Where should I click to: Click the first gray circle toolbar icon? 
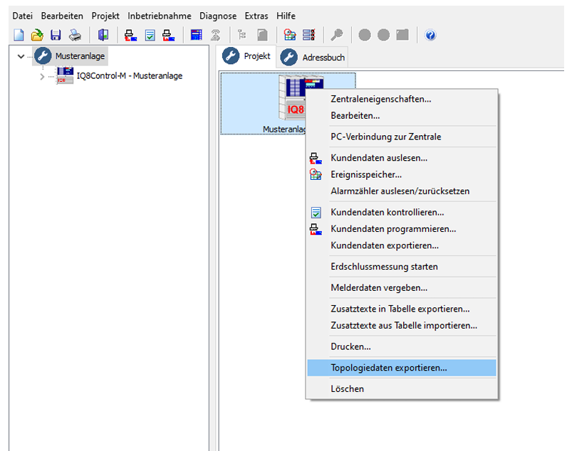(x=365, y=35)
